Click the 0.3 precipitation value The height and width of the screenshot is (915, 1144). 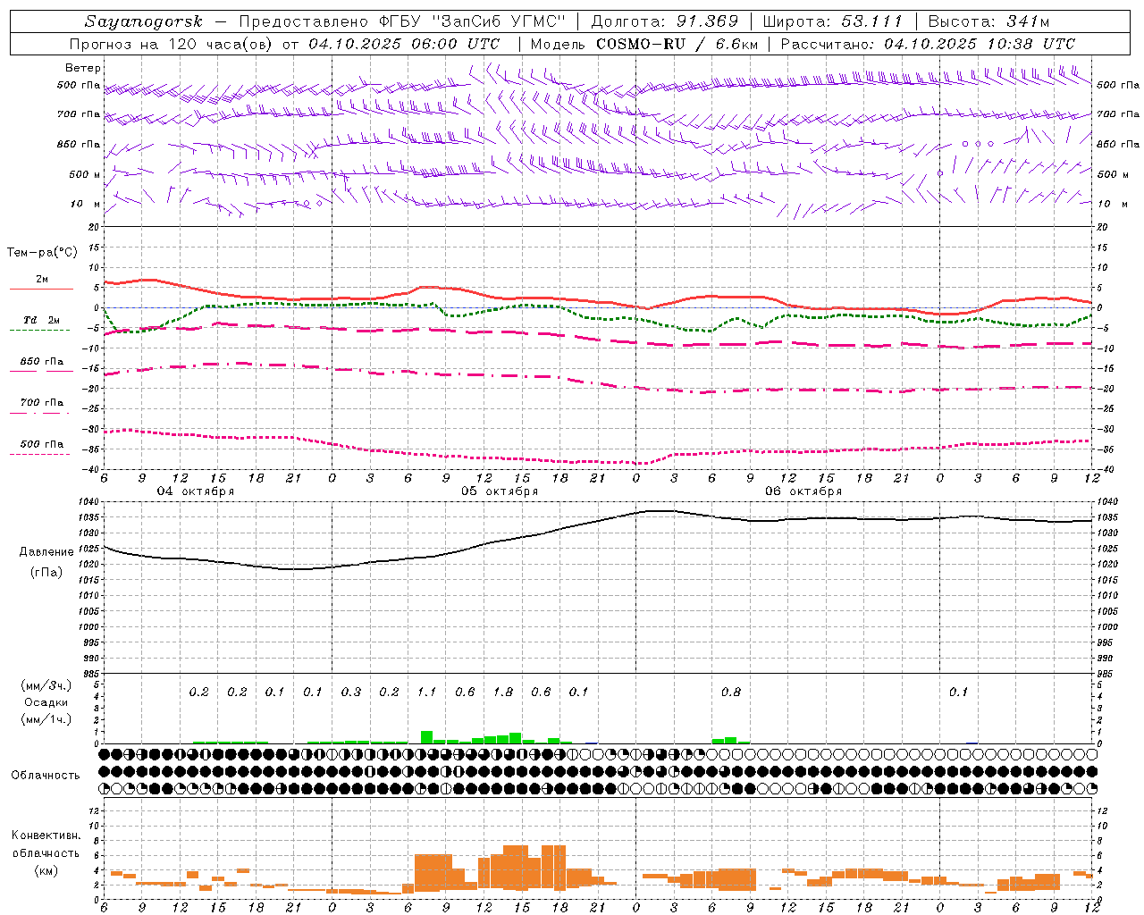[x=351, y=692]
